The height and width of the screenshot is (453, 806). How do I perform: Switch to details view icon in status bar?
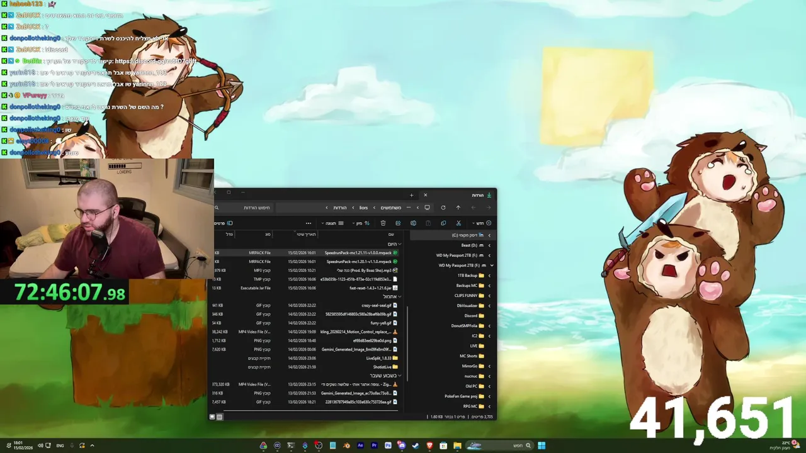tap(219, 417)
